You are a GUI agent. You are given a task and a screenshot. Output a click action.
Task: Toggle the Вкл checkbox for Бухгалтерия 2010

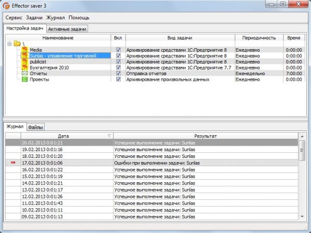pos(118,67)
